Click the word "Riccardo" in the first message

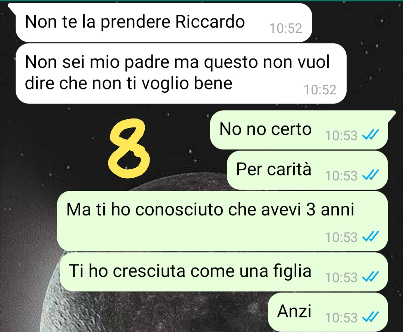210,22
